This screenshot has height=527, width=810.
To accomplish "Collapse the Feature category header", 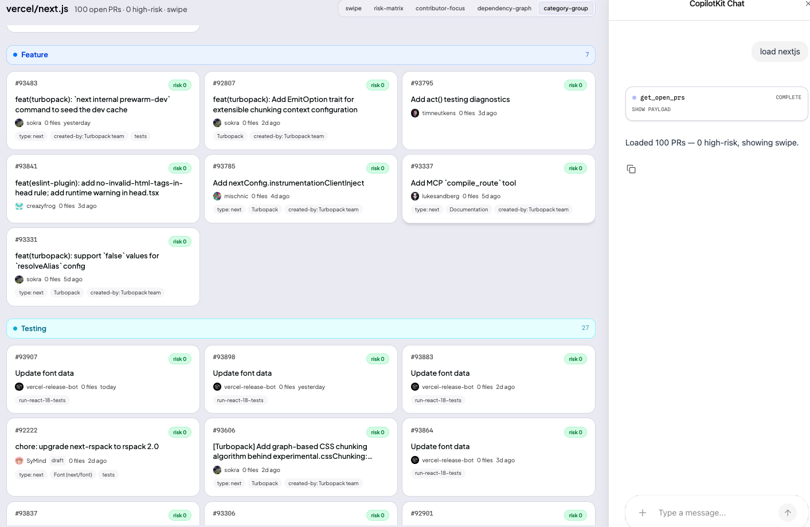I will pyautogui.click(x=301, y=55).
